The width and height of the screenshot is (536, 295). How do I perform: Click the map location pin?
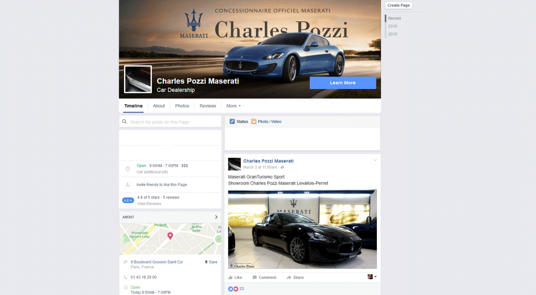point(170,235)
